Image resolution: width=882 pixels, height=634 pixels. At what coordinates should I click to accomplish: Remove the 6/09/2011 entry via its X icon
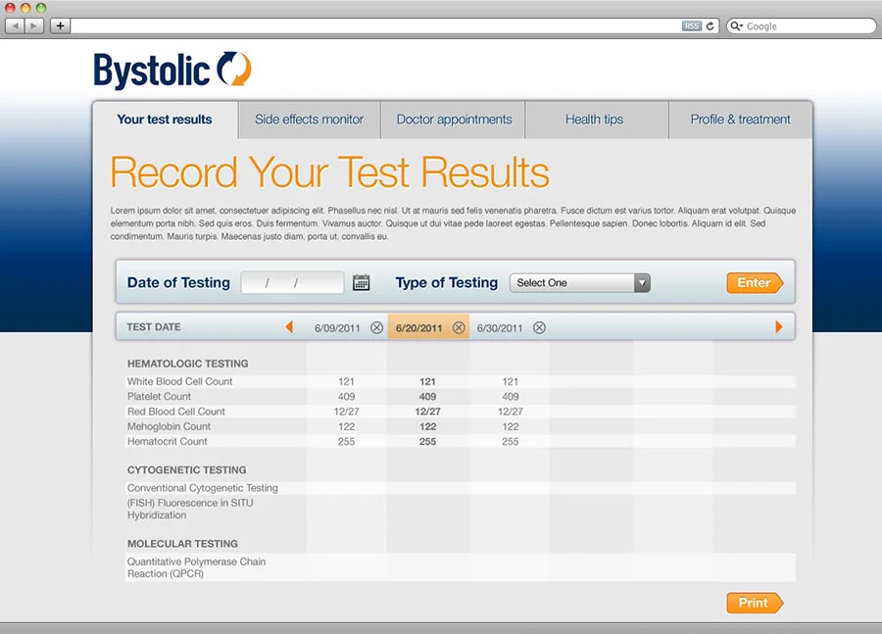(377, 327)
